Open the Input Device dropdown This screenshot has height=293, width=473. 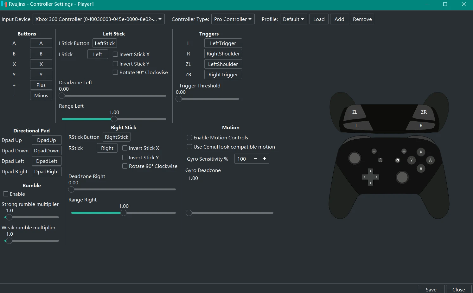[99, 19]
